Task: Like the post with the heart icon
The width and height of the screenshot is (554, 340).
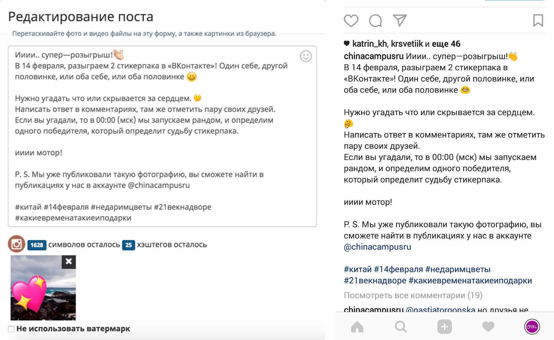Action: pos(351,21)
